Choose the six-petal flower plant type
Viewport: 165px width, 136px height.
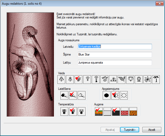147,80
